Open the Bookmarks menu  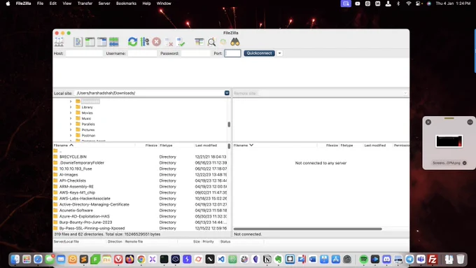(126, 3)
